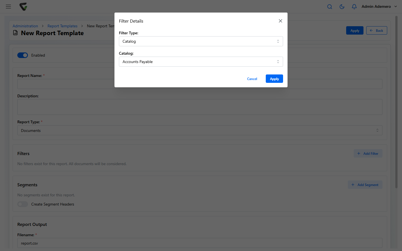Click the Filters section heading
This screenshot has height=251, width=402.
pyautogui.click(x=23, y=154)
